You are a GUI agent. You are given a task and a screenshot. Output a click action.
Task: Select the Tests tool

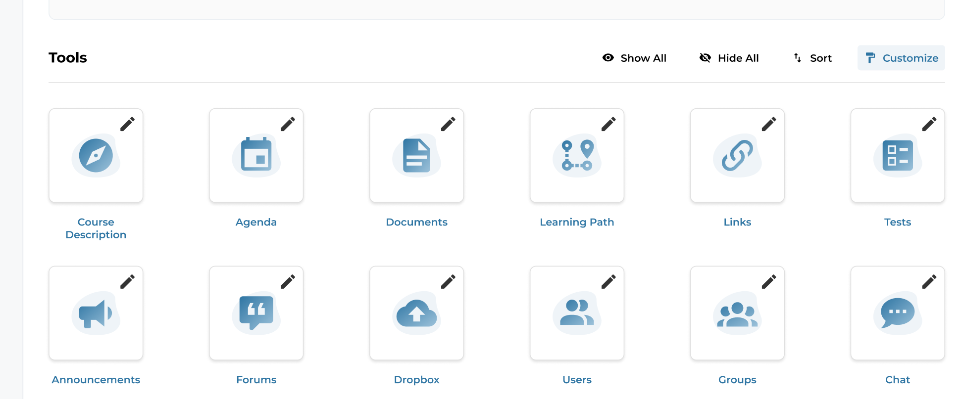click(898, 156)
